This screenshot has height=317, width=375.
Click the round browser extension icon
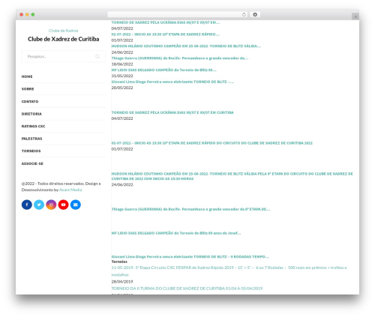(x=255, y=14)
